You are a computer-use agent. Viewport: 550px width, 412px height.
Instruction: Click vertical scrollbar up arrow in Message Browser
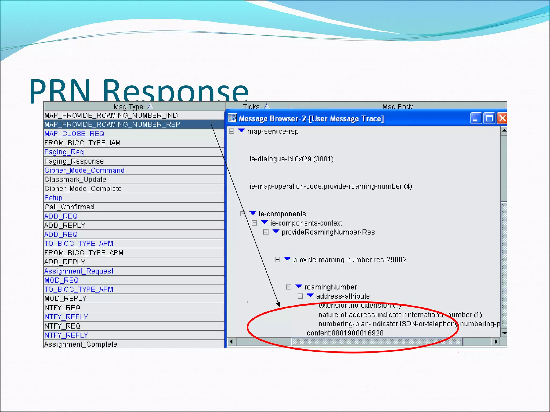pos(504,131)
